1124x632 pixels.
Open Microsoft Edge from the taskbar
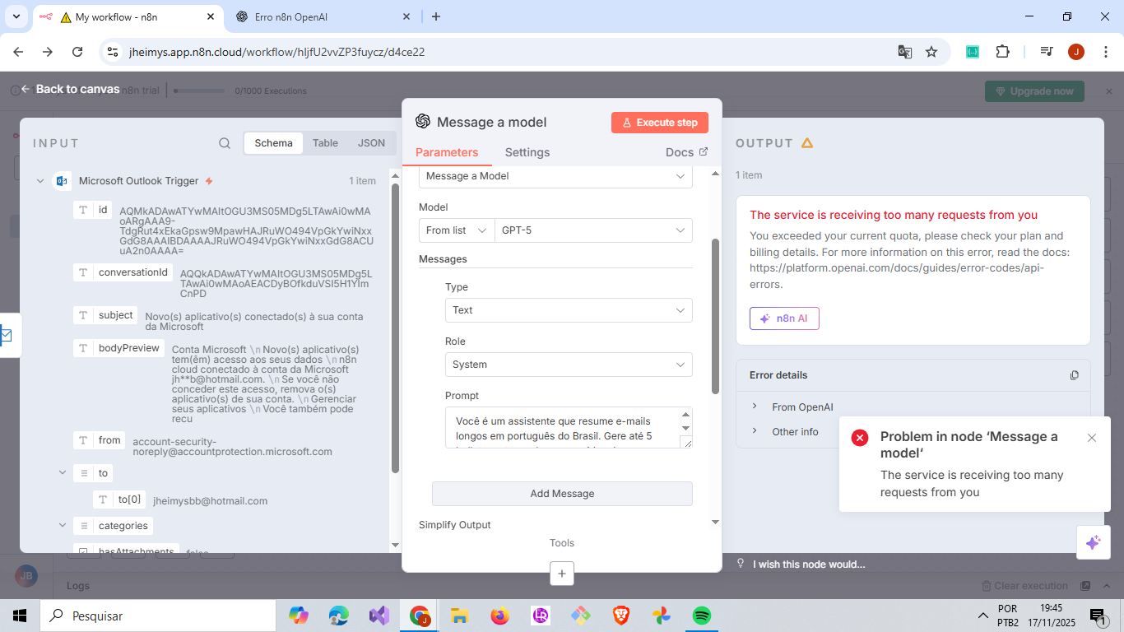pos(338,616)
